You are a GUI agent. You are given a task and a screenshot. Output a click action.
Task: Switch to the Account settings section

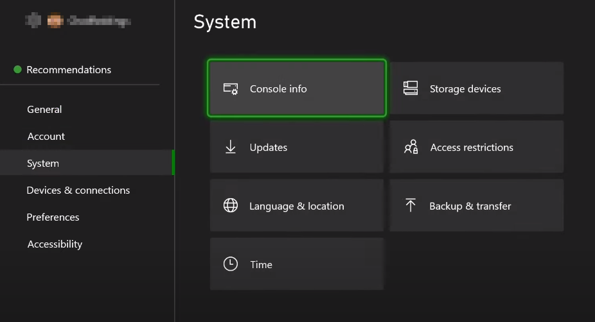(46, 137)
